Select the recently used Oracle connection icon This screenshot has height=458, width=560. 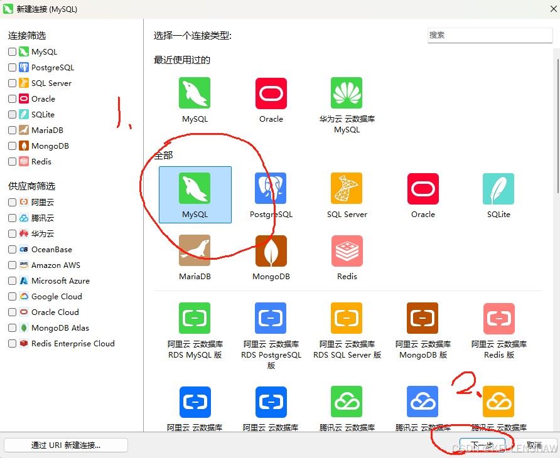pos(271,93)
